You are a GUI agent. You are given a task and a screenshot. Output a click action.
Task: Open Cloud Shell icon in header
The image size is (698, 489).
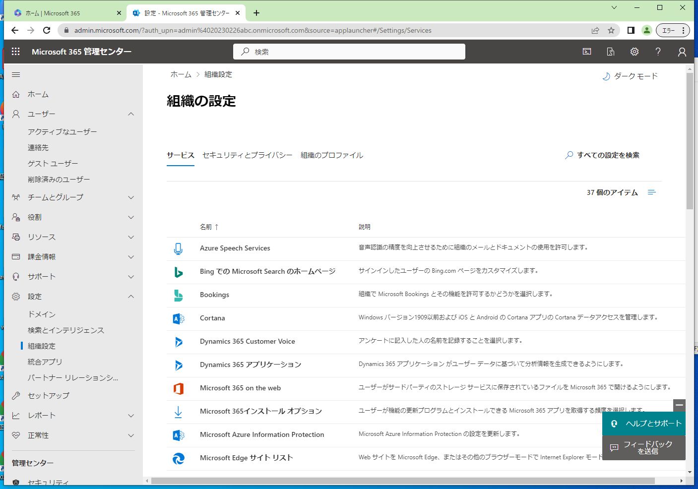(x=587, y=52)
